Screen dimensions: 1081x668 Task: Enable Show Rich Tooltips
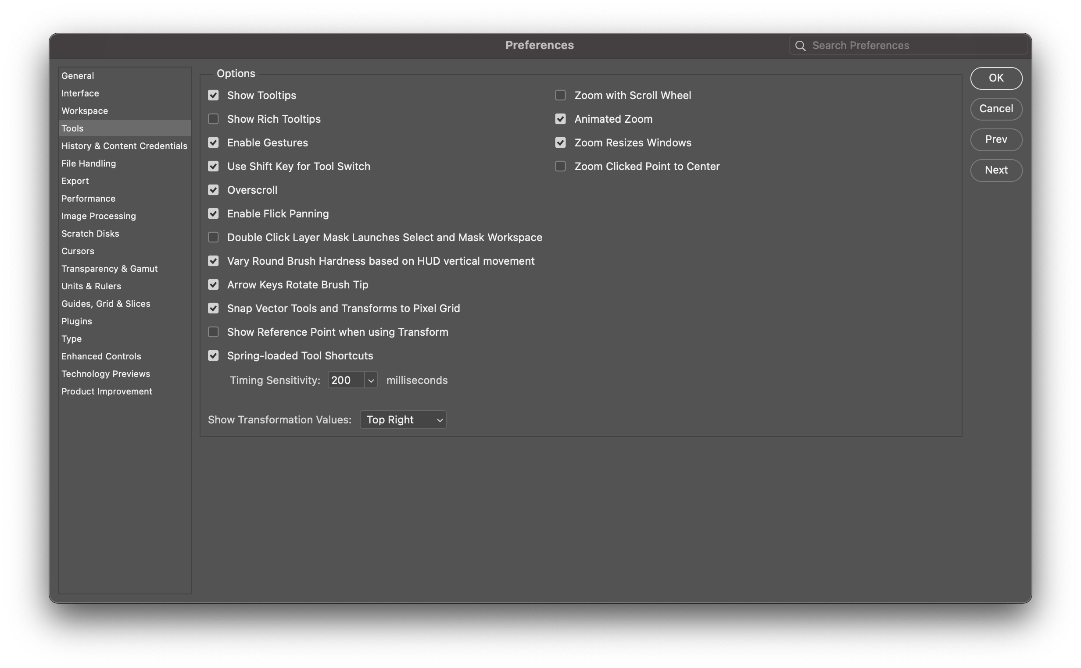(213, 119)
